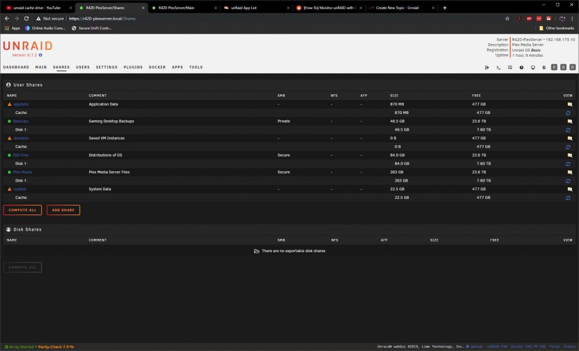Open the Other bookmarks folder
579x351 pixels.
pyautogui.click(x=556, y=28)
